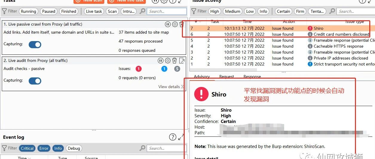
Task: Toggle the Running task filter
Action: 28,11
